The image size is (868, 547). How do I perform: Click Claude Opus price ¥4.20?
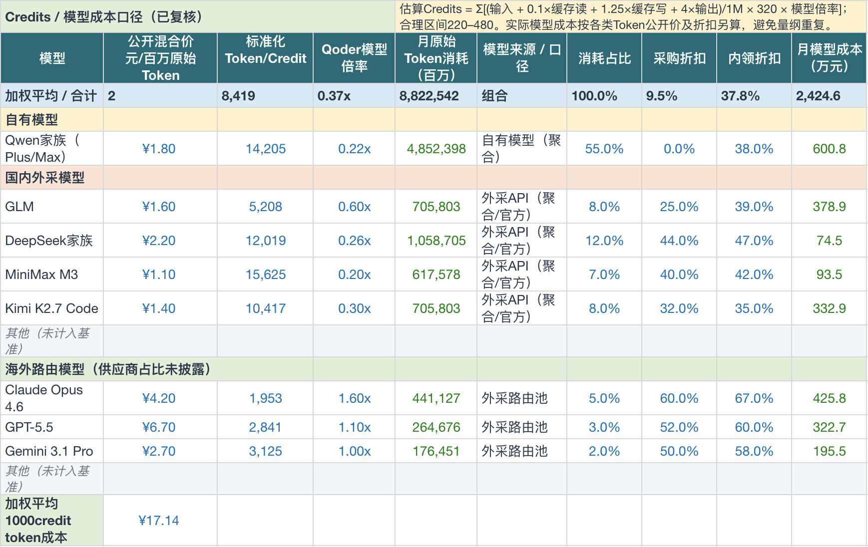(160, 398)
